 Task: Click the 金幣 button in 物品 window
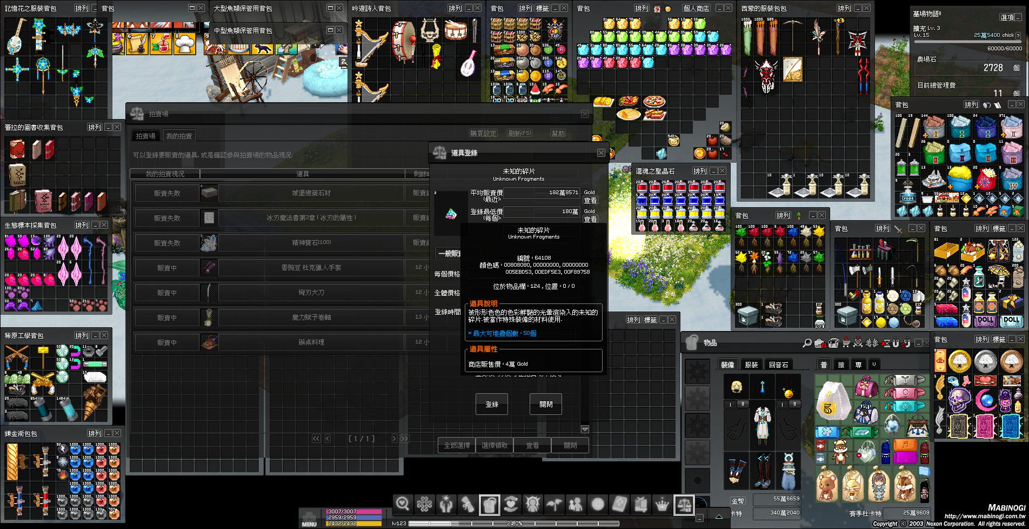(x=738, y=501)
